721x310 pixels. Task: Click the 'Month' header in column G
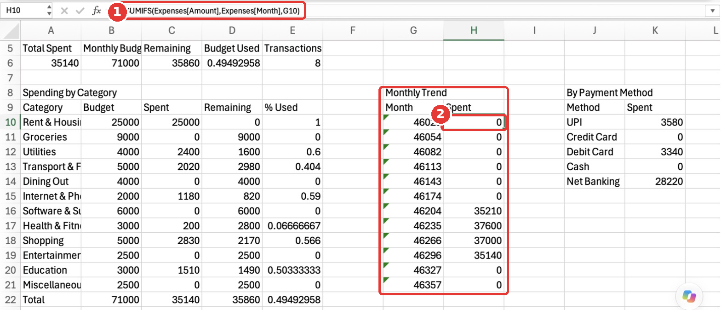click(x=413, y=107)
